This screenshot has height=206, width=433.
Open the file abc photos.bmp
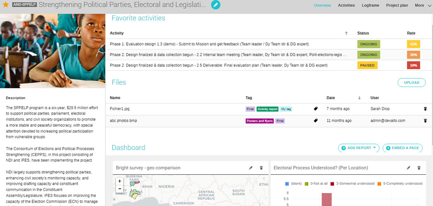pos(124,121)
